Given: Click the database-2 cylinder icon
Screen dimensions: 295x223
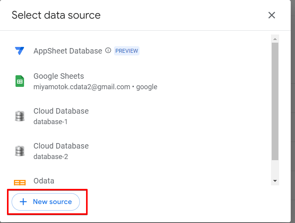Looking at the screenshot, I should pyautogui.click(x=19, y=151).
